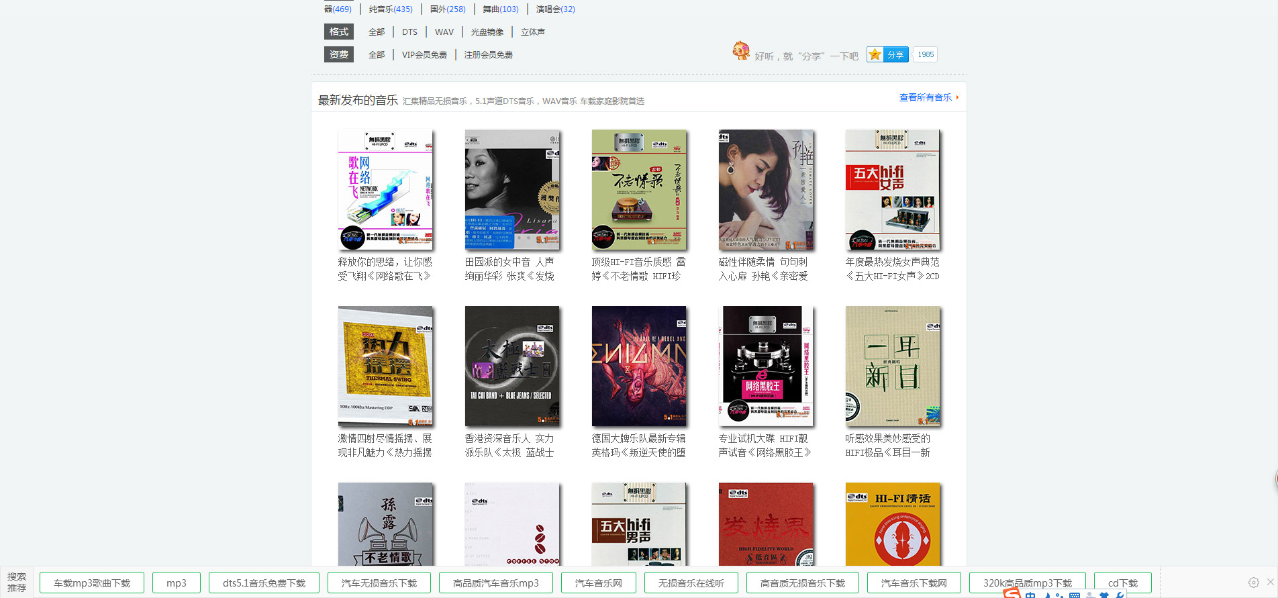The height and width of the screenshot is (598, 1278).
Task: Click the blue 分享 share button
Action: (895, 54)
